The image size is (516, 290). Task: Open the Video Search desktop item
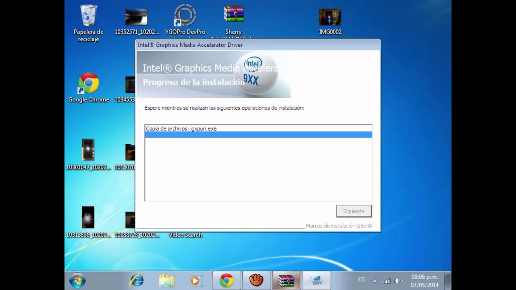coord(185,234)
